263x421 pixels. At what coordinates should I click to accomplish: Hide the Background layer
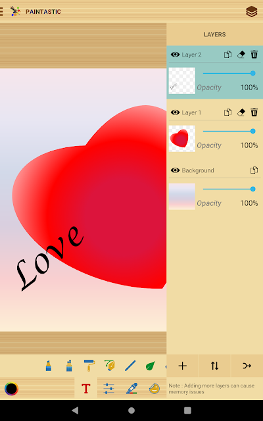point(176,170)
